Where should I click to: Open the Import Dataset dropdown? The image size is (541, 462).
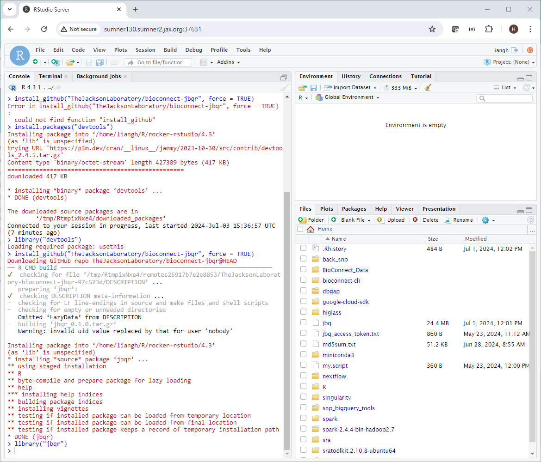pos(350,87)
